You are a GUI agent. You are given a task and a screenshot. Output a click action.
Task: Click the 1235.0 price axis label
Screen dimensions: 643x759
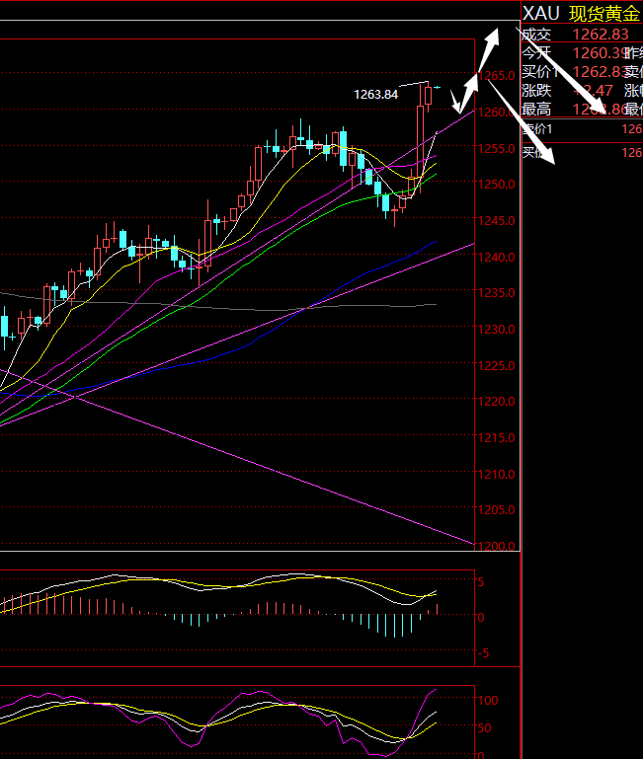coord(497,293)
